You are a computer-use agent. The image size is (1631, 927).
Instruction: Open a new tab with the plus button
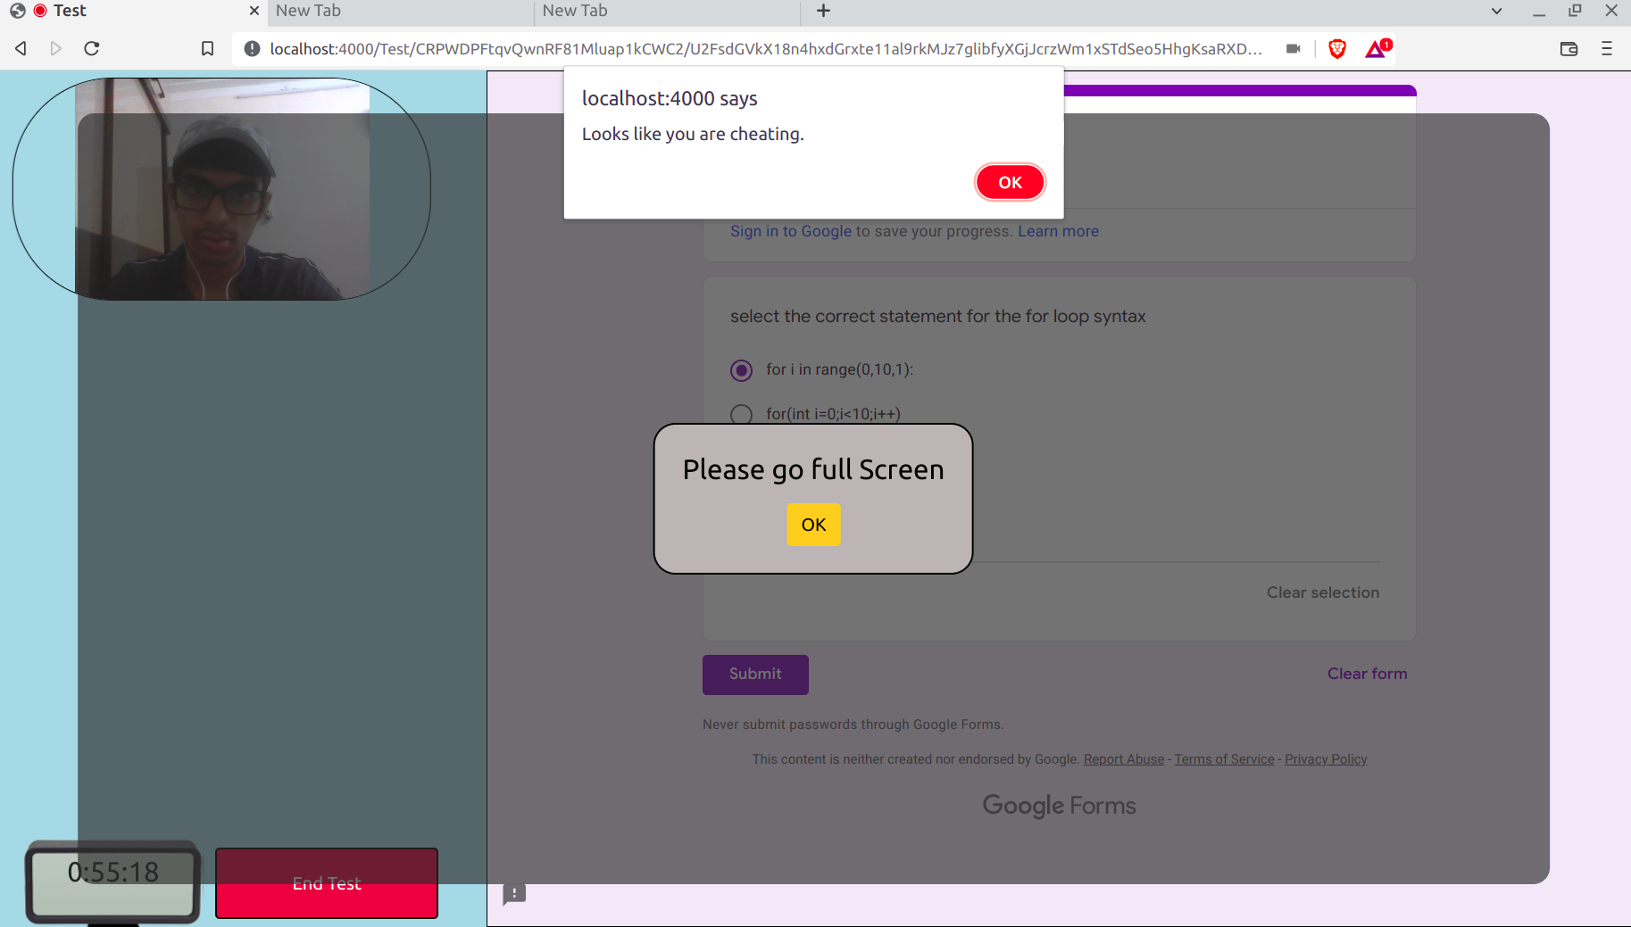[823, 11]
